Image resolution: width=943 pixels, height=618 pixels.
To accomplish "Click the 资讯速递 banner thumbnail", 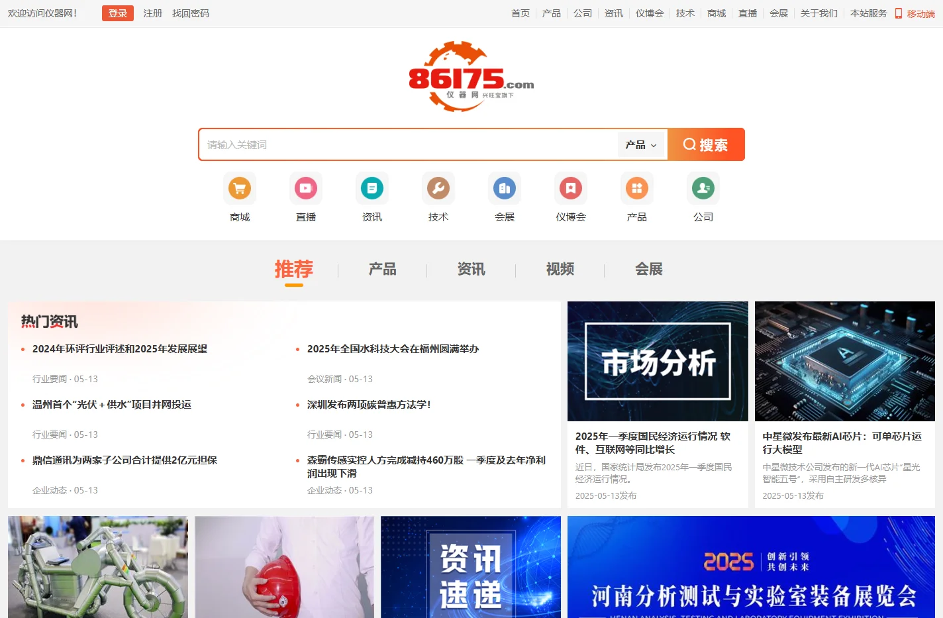I will point(471,567).
